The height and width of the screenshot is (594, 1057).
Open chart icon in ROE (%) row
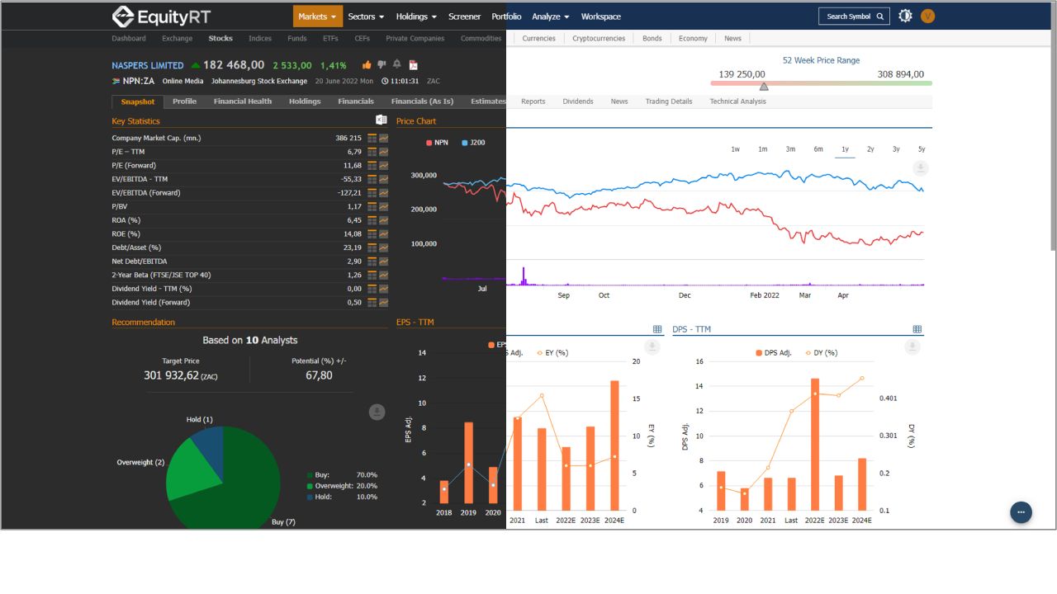[x=383, y=233]
